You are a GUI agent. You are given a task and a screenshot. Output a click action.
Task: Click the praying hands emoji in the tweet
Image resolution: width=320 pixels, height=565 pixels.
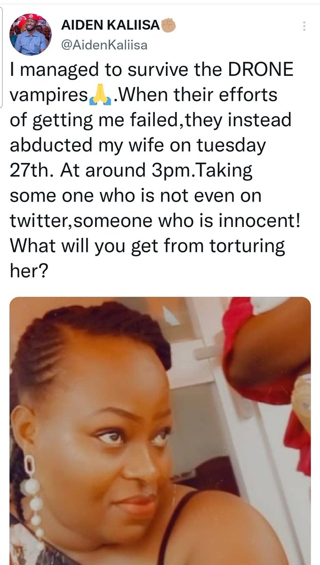100,97
